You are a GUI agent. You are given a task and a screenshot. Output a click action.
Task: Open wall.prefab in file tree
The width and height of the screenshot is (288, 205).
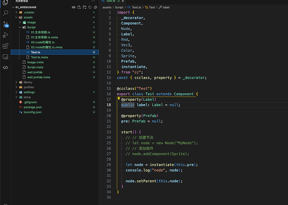click(x=35, y=72)
